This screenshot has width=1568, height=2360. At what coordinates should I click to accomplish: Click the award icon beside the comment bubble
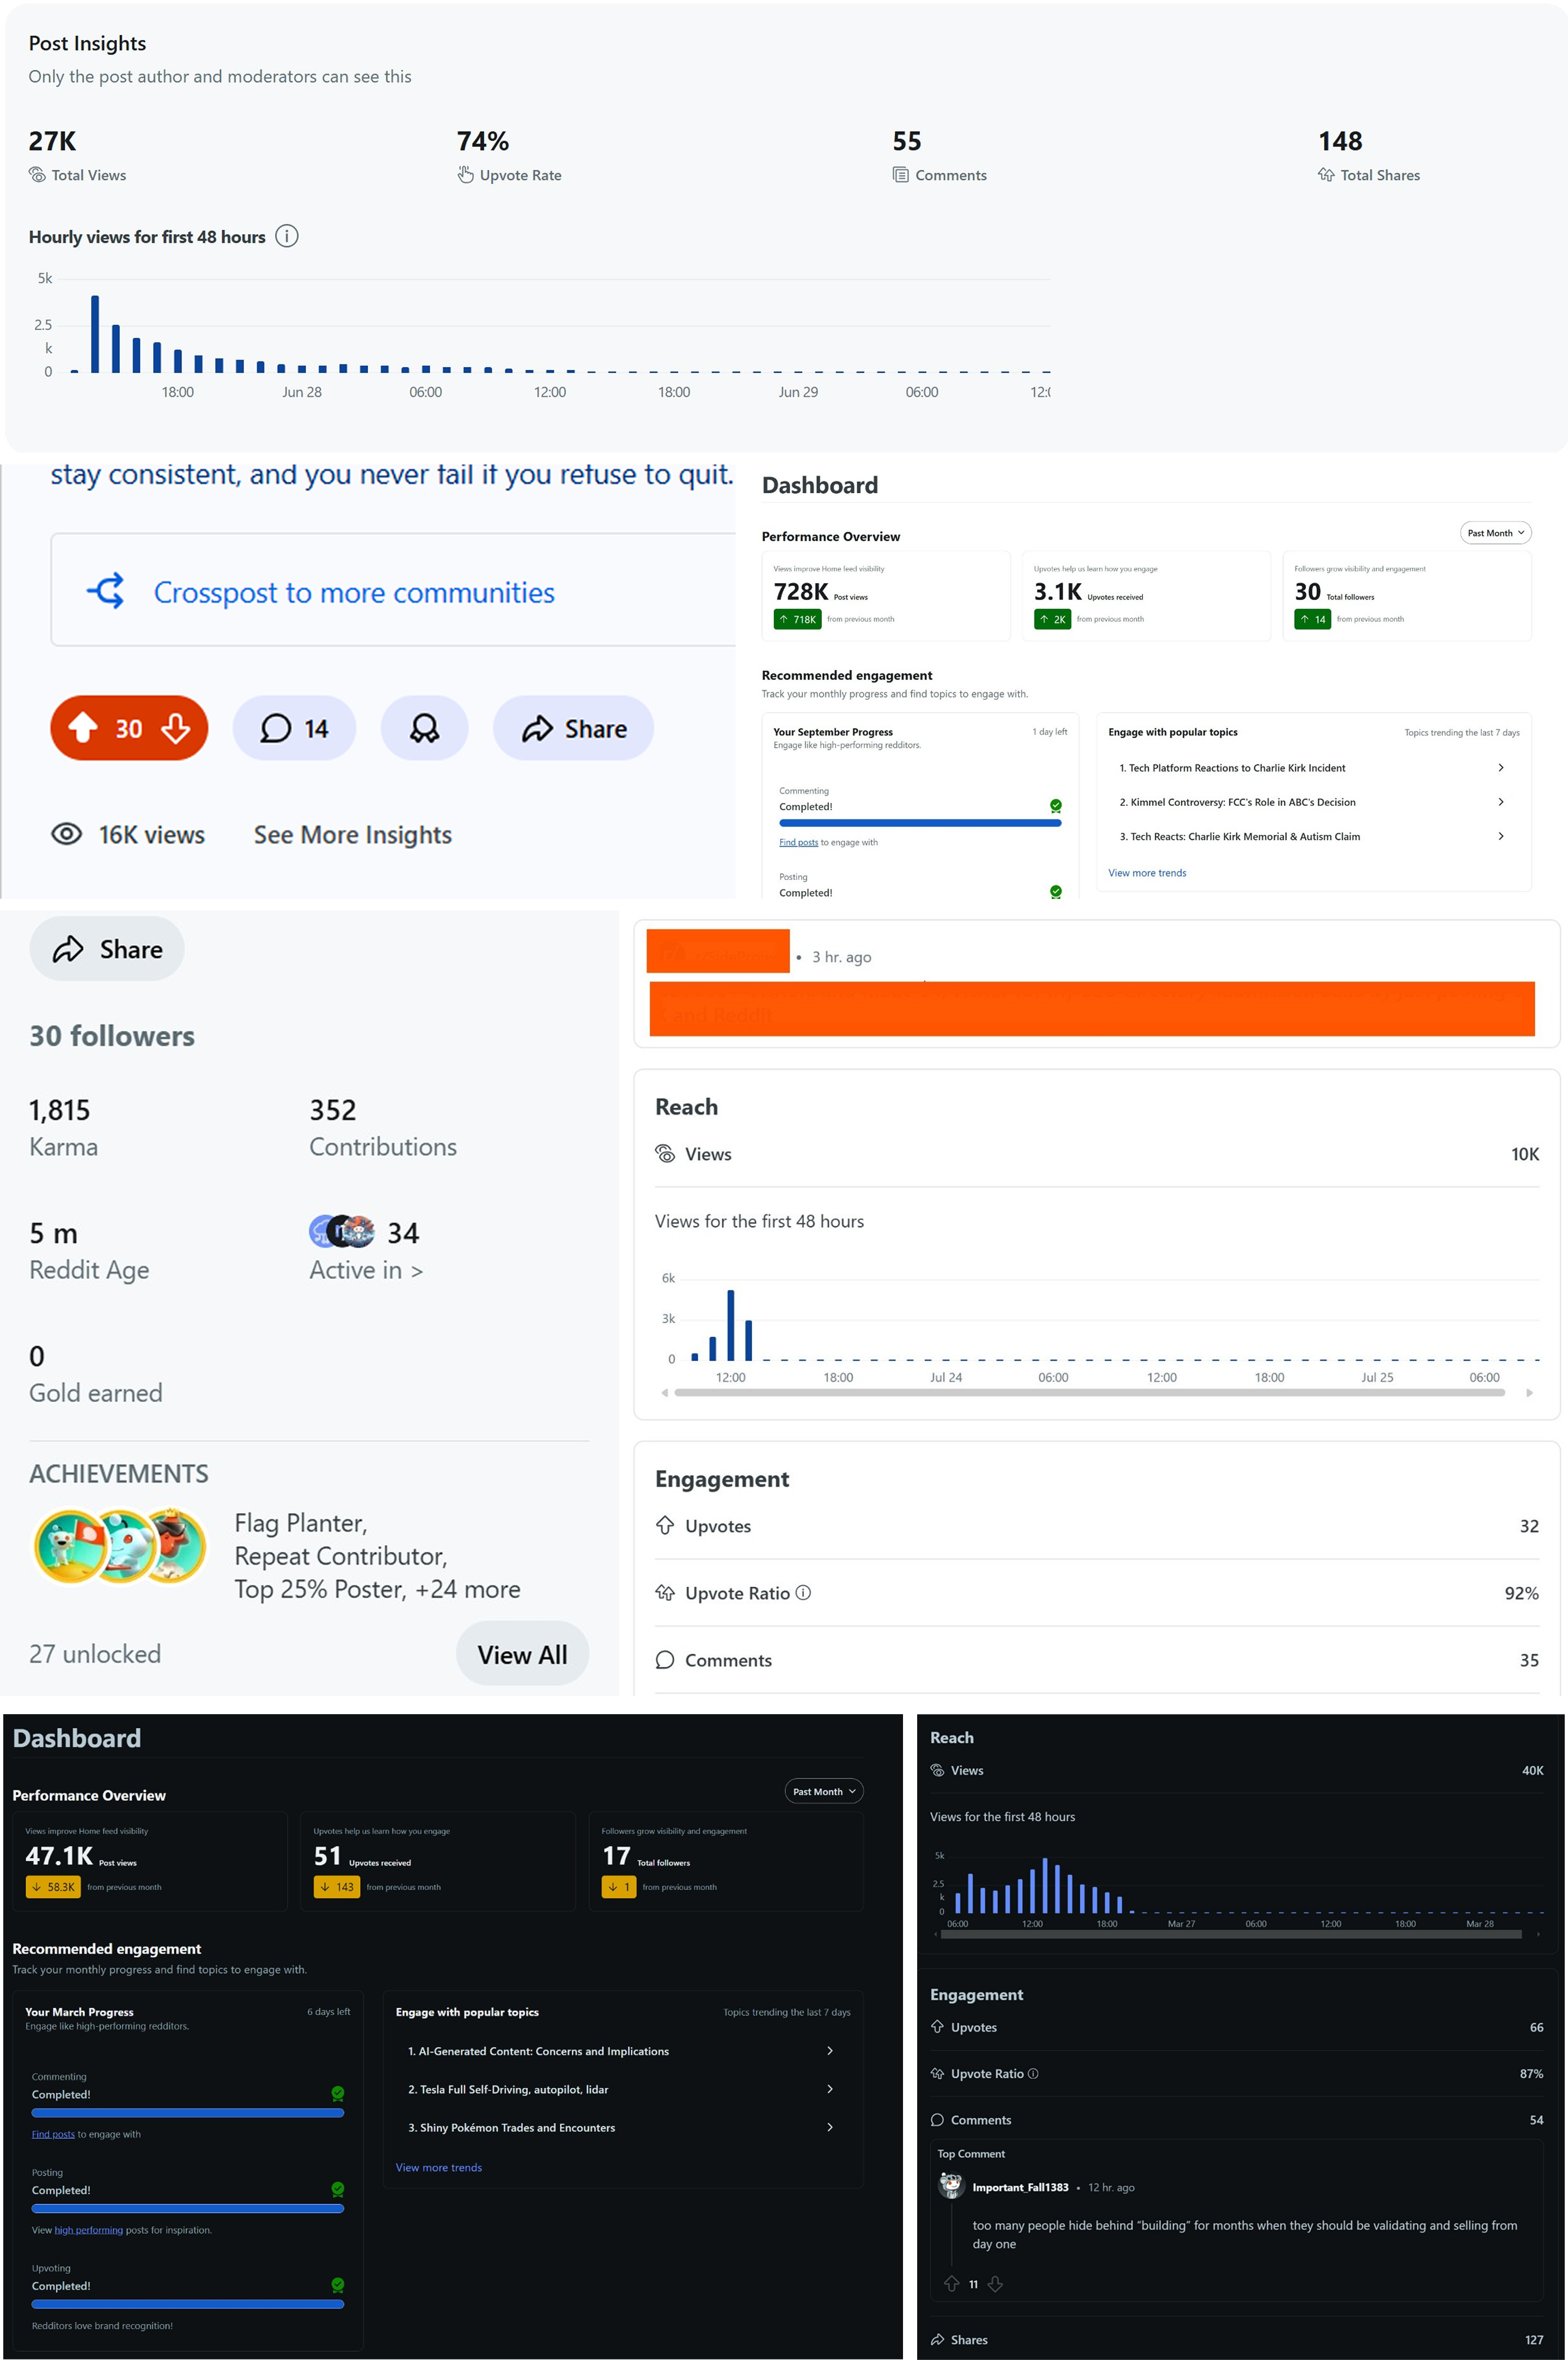pyautogui.click(x=424, y=727)
